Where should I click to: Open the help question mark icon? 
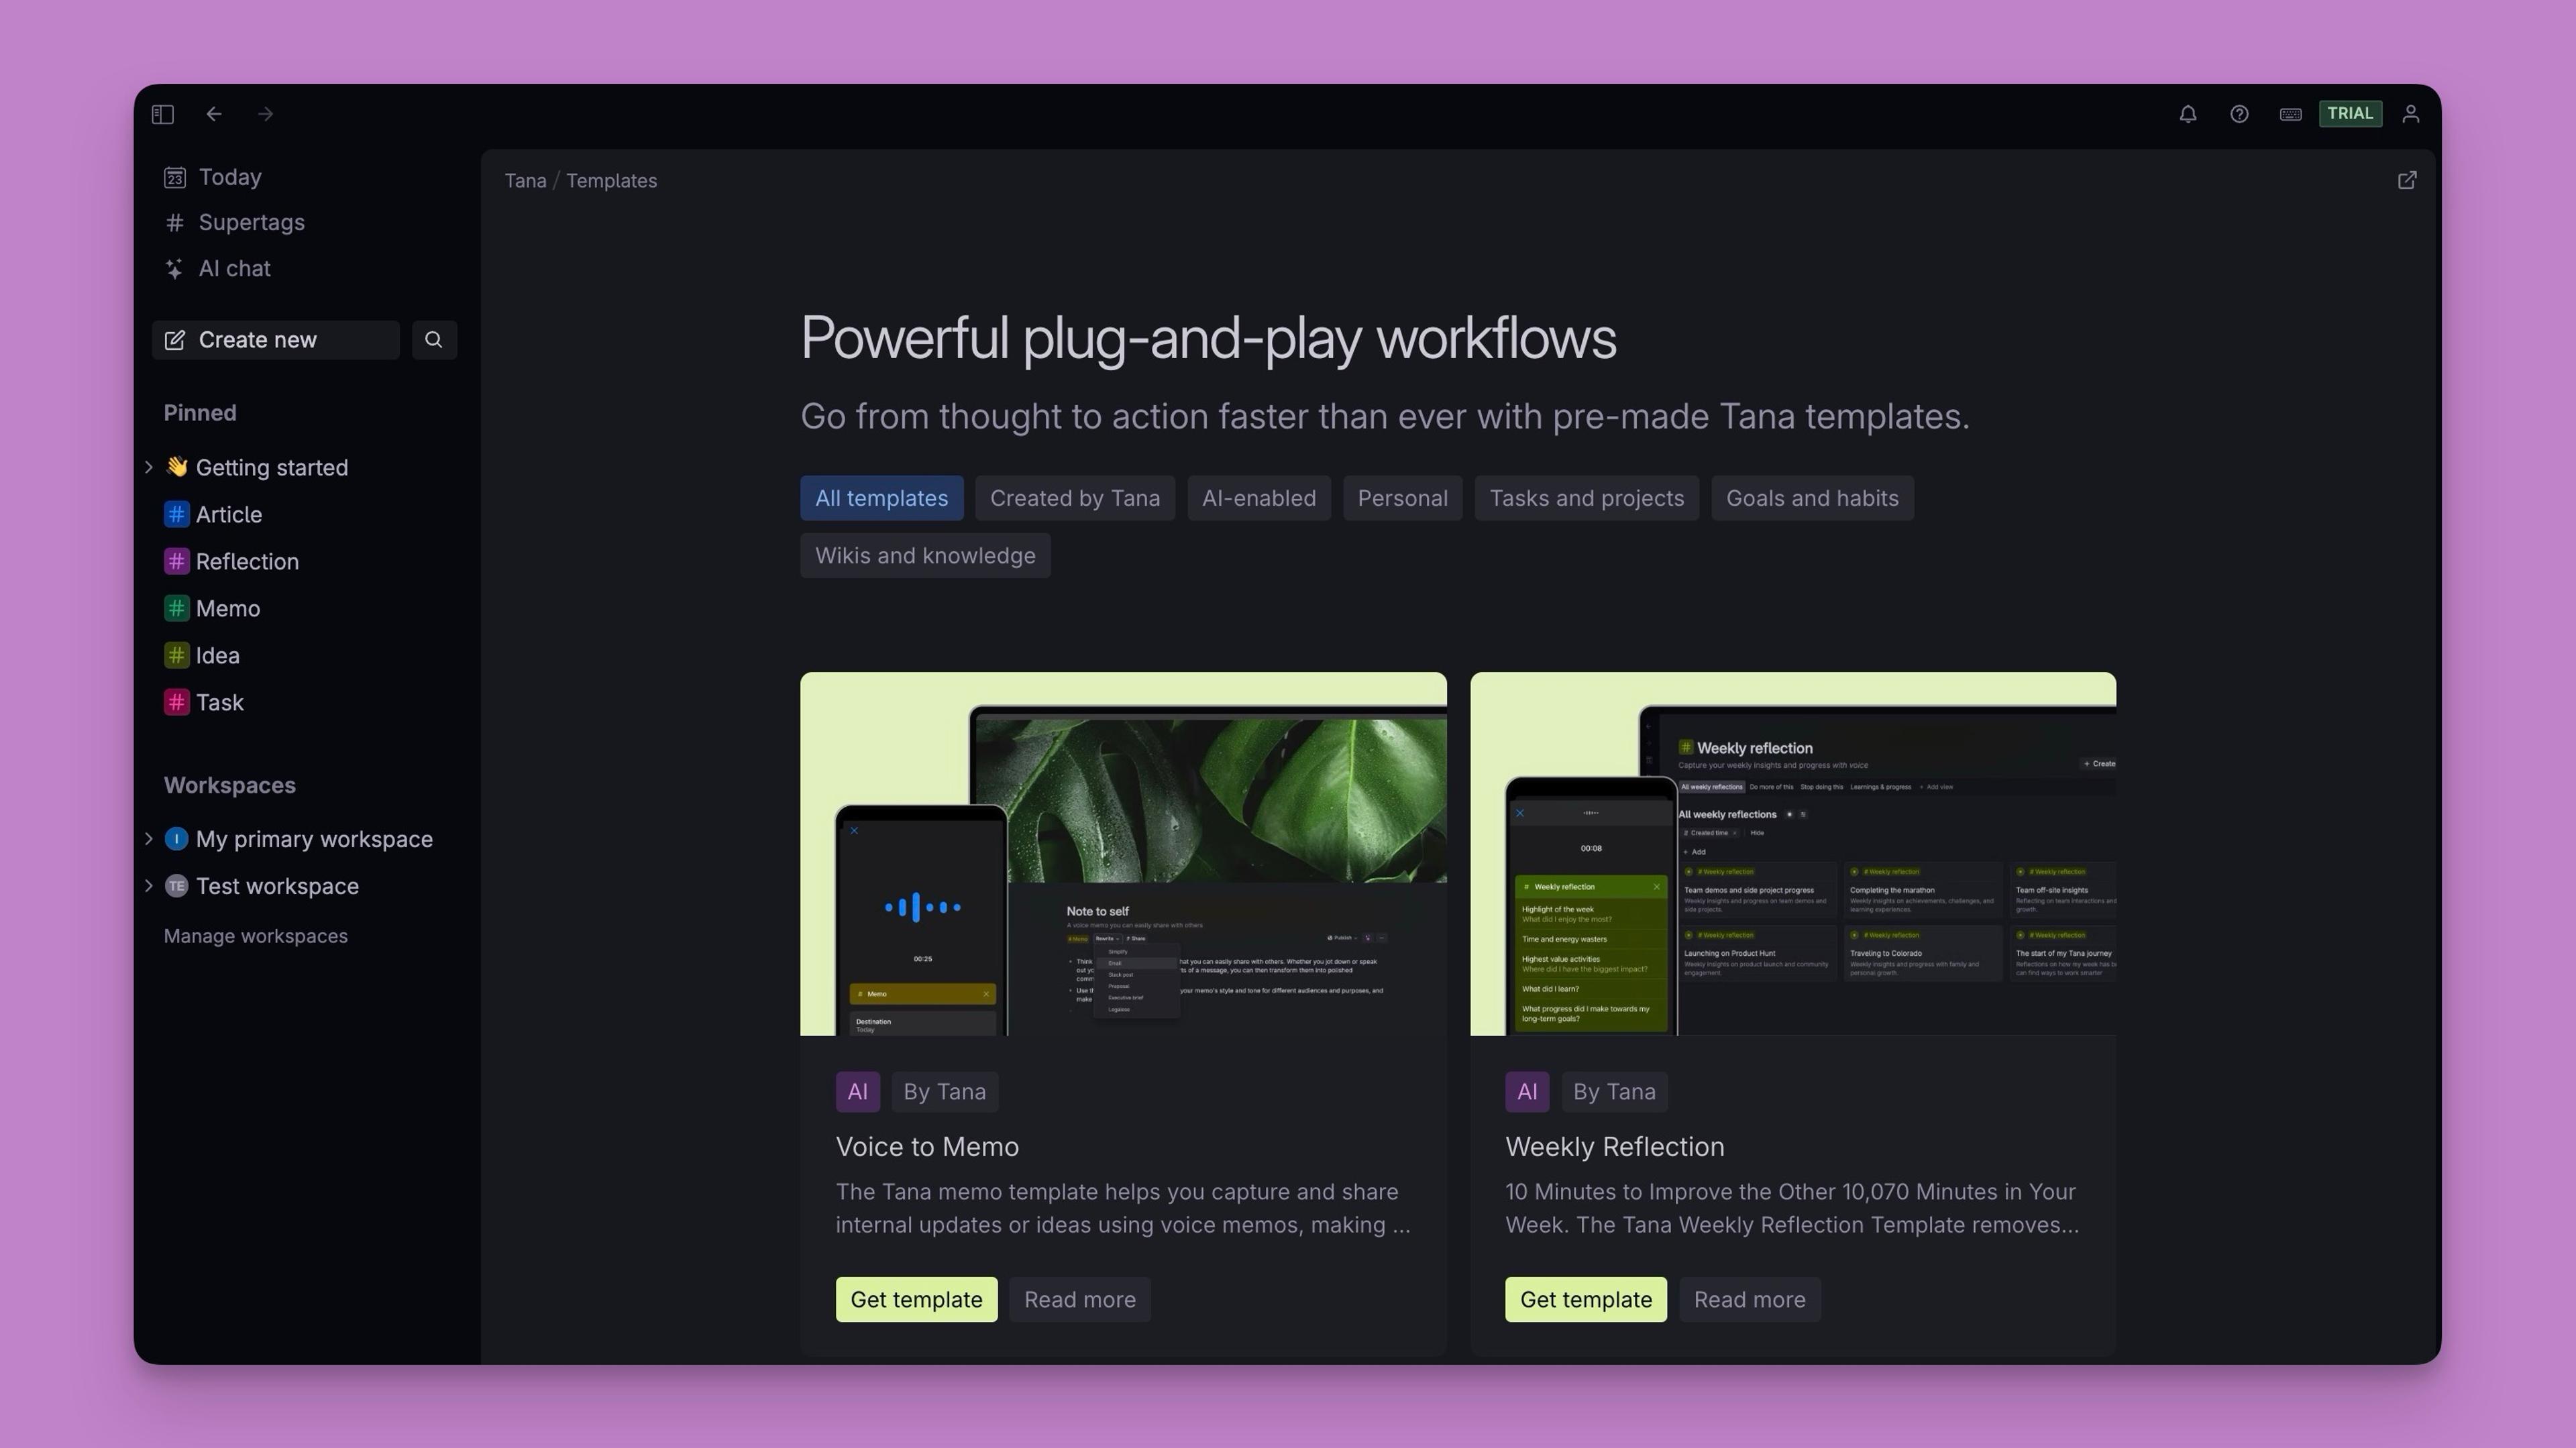coord(2239,114)
